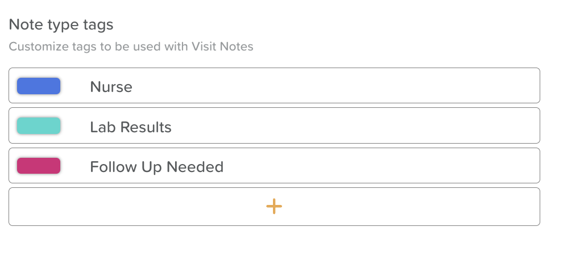588x260 pixels.
Task: Change the teal Lab Results color swatch
Action: coord(39,126)
